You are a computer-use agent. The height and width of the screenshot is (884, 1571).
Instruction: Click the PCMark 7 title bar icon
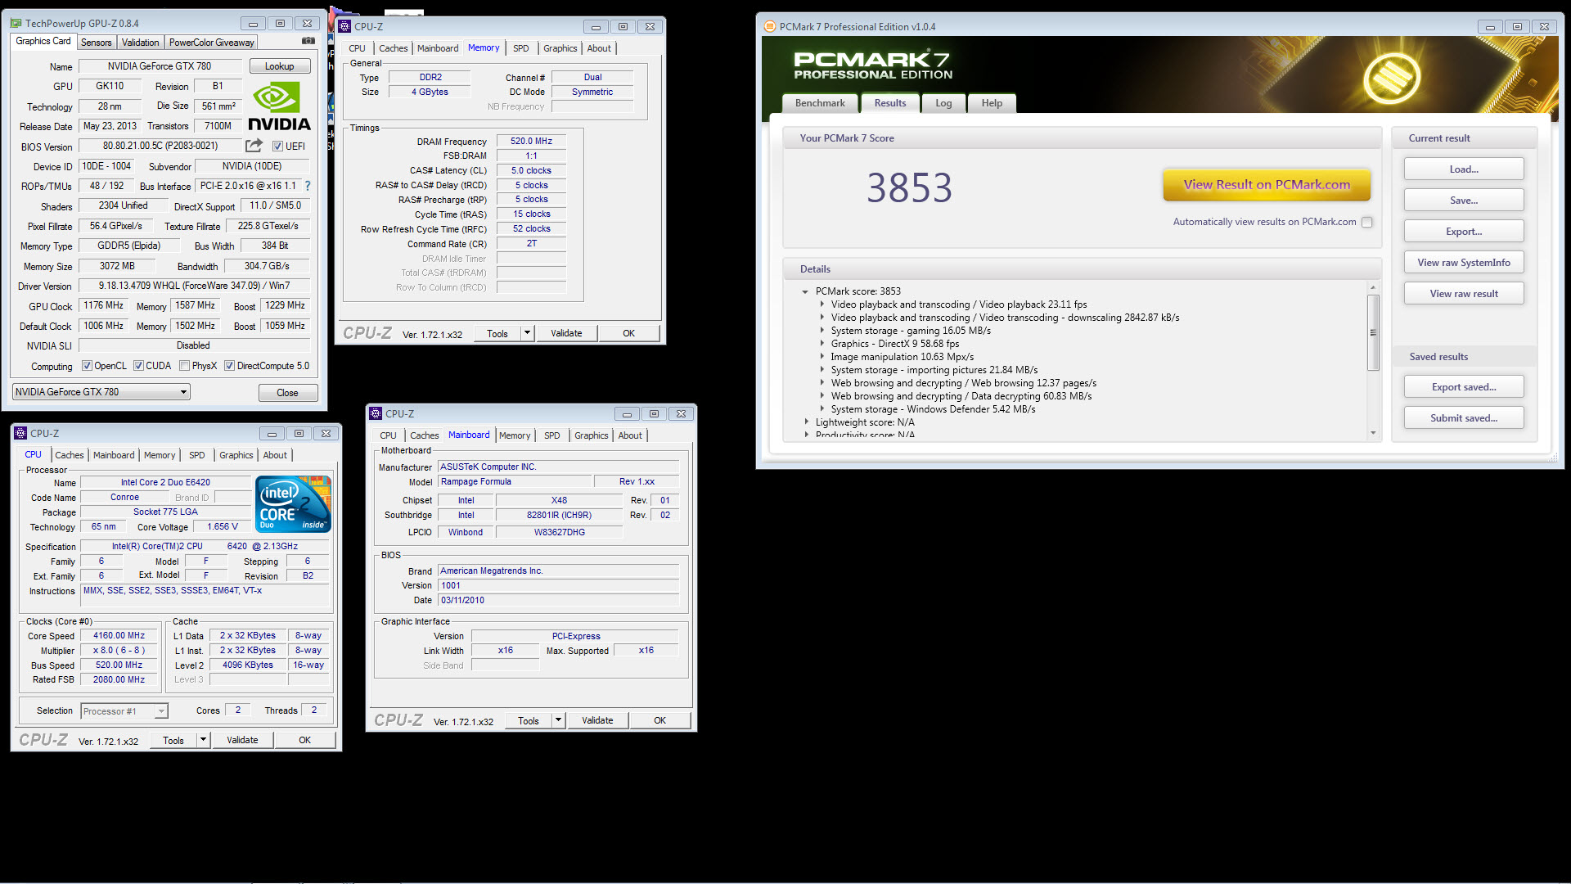(x=769, y=27)
